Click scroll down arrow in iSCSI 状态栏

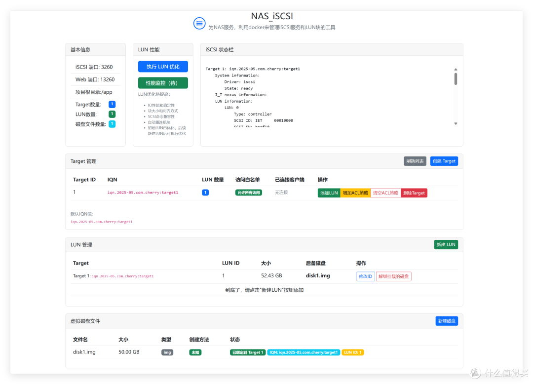pos(456,124)
